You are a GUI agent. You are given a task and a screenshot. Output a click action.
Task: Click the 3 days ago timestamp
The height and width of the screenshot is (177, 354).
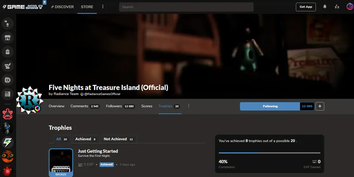[127, 164]
